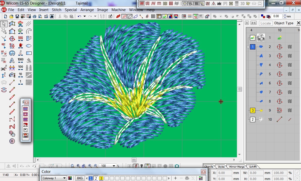Image resolution: width=301 pixels, height=181 pixels.
Task: Open the Stitch menu
Action: click(x=57, y=10)
